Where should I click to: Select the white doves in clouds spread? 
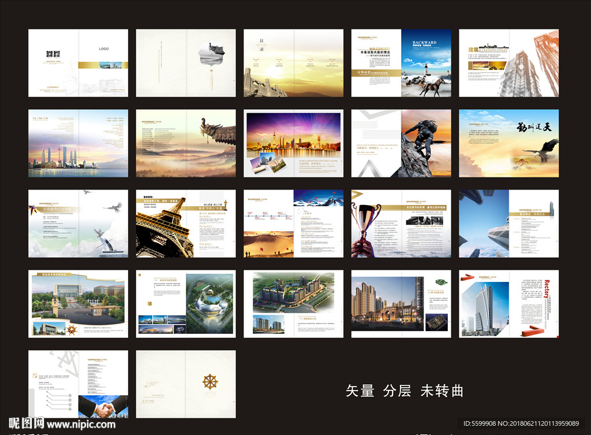coord(78,224)
